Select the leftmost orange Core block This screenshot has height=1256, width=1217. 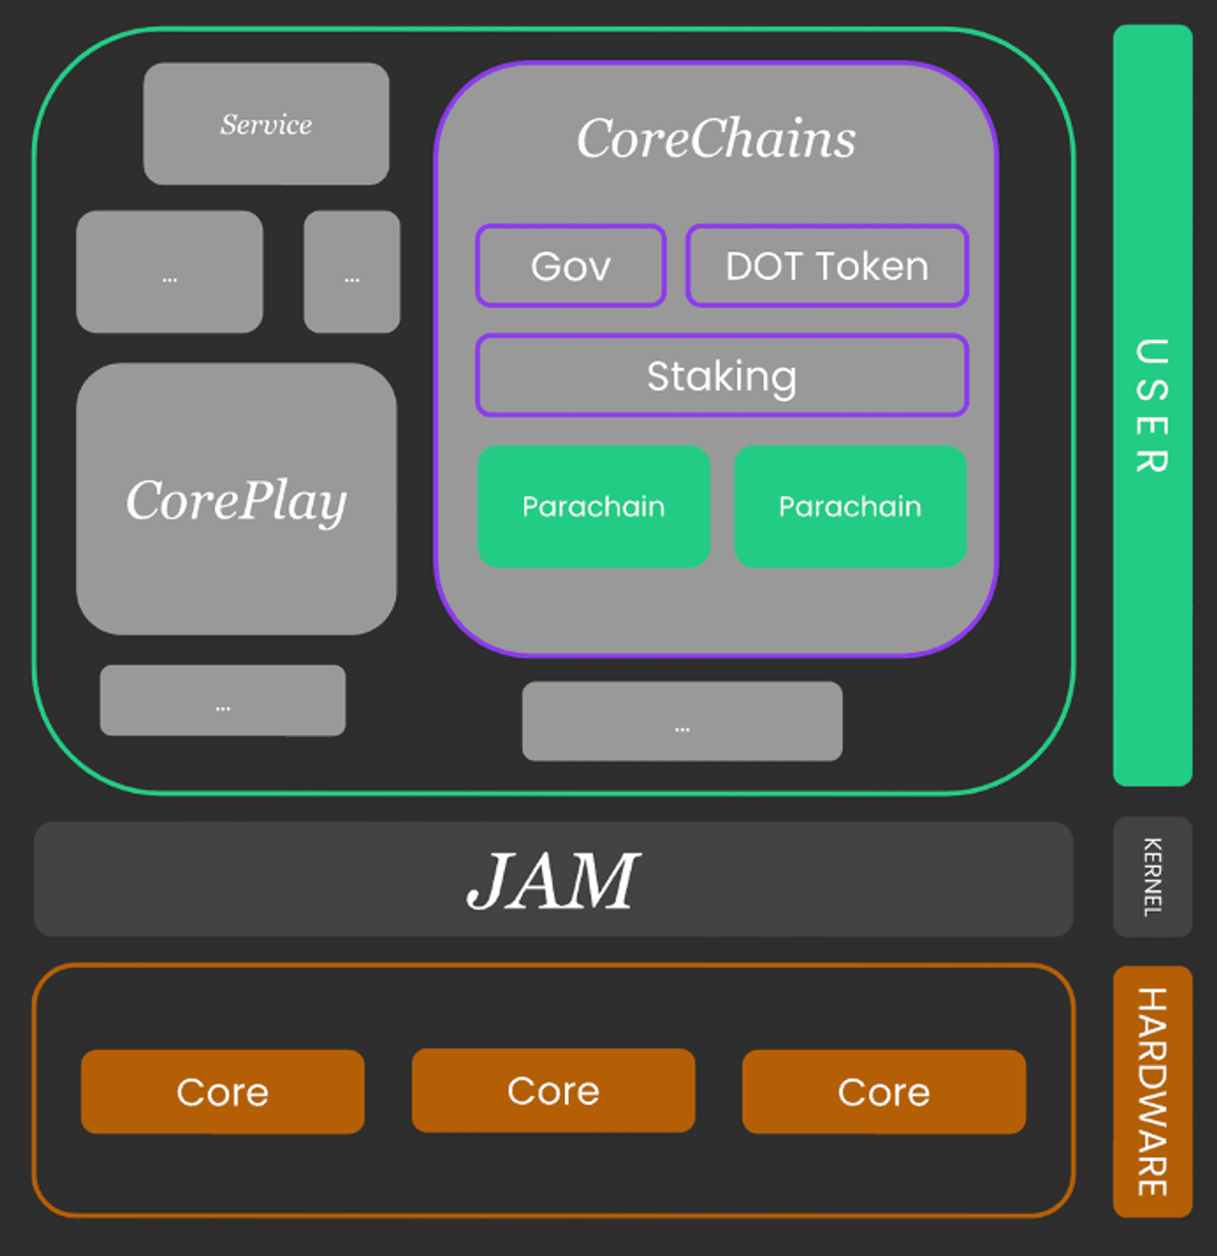pyautogui.click(x=223, y=1092)
